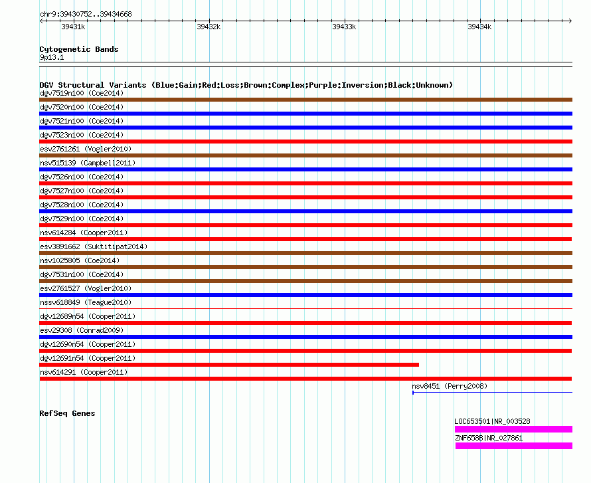Click the blue esv29308 variant bar
Image resolution: width=591 pixels, height=483 pixels.
tap(305, 337)
